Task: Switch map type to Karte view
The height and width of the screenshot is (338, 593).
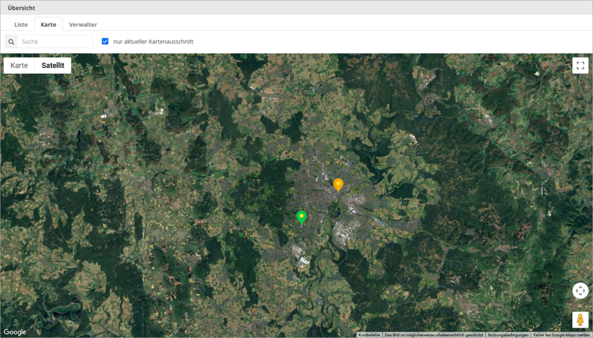Action: point(19,65)
